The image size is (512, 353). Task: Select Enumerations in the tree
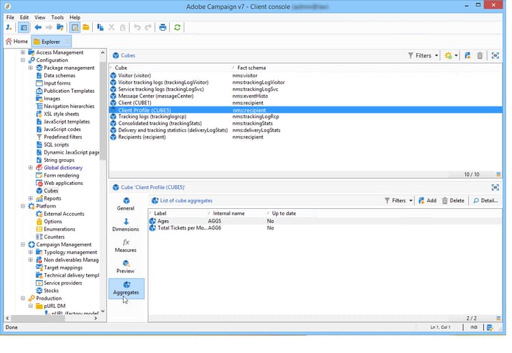click(x=59, y=229)
